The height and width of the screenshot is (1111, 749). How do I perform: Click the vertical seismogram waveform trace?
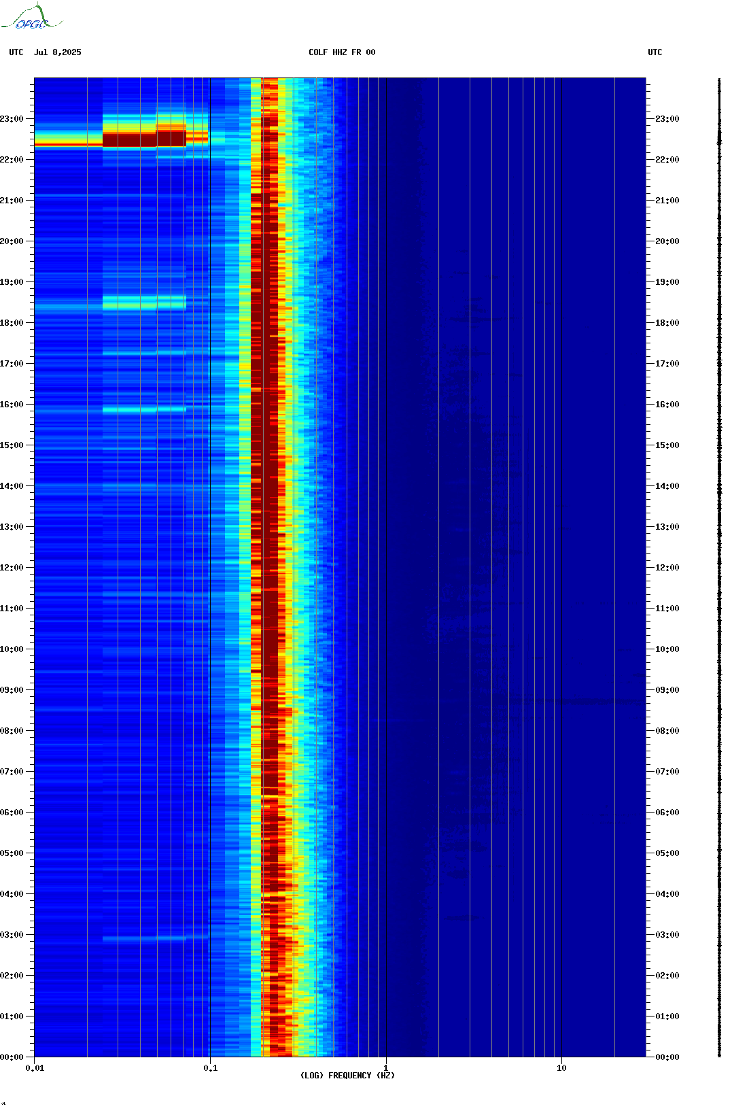pos(720,568)
